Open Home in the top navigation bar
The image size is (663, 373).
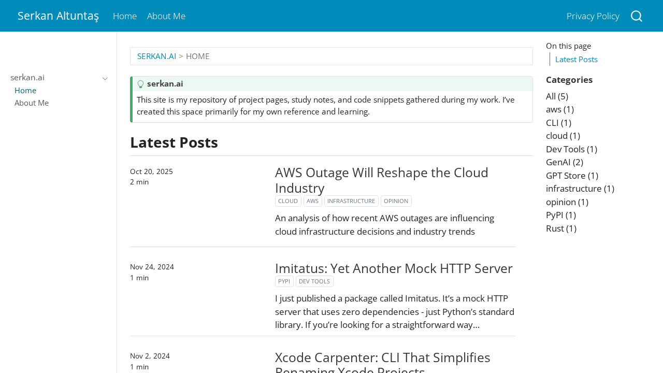click(125, 16)
